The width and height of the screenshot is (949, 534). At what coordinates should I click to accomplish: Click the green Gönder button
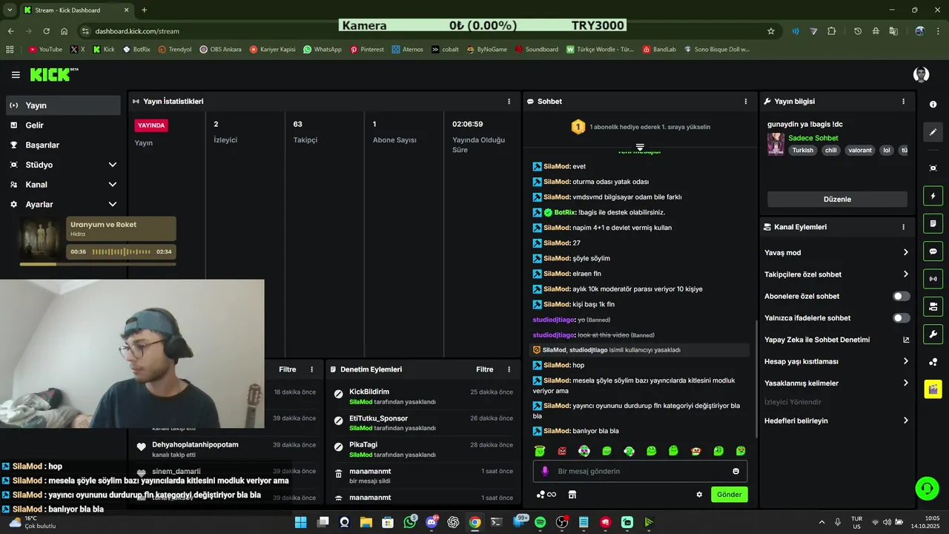(729, 495)
